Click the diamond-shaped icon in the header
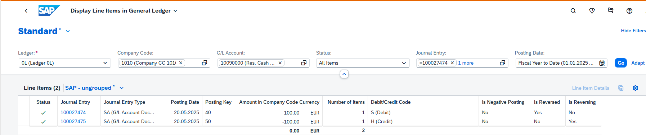Screen dimensions: 646x135 [x=592, y=11]
